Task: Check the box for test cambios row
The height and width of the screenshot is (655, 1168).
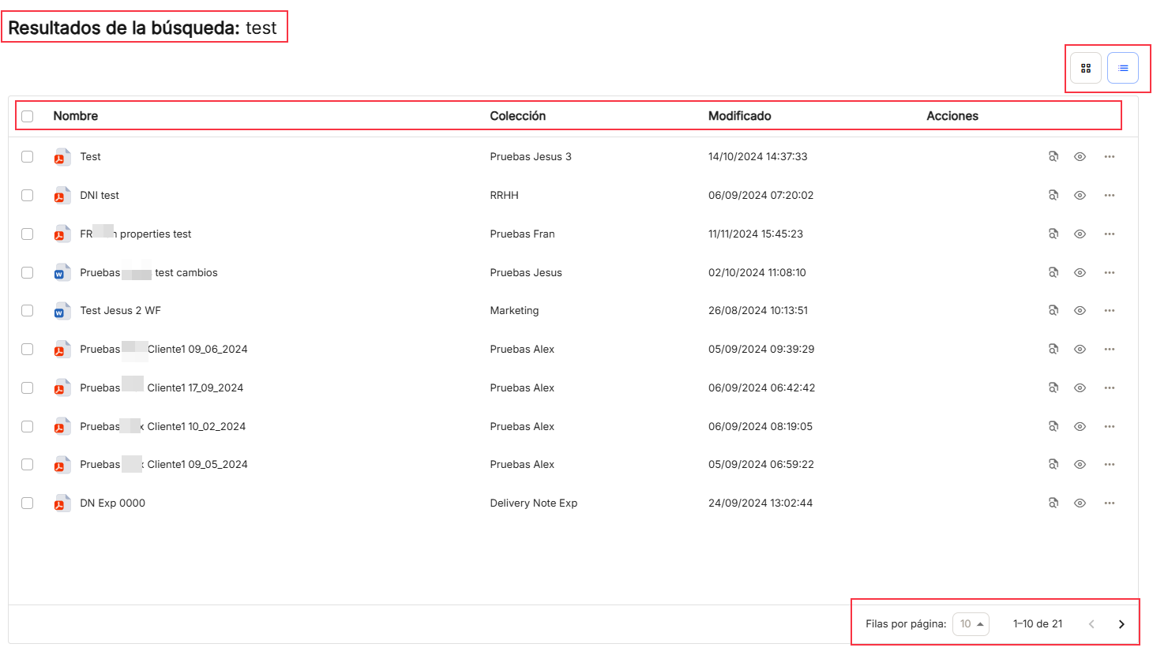Action: tap(28, 272)
